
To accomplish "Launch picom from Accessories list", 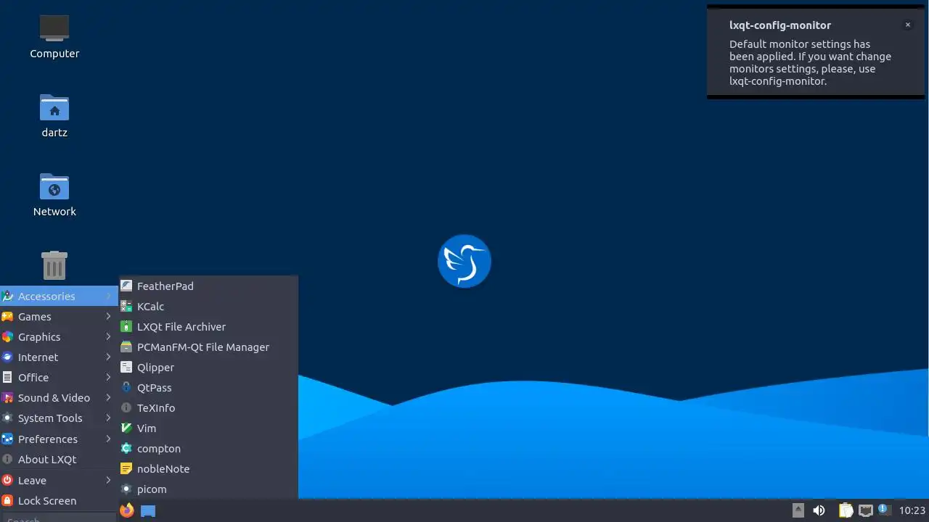I will pyautogui.click(x=208, y=489).
